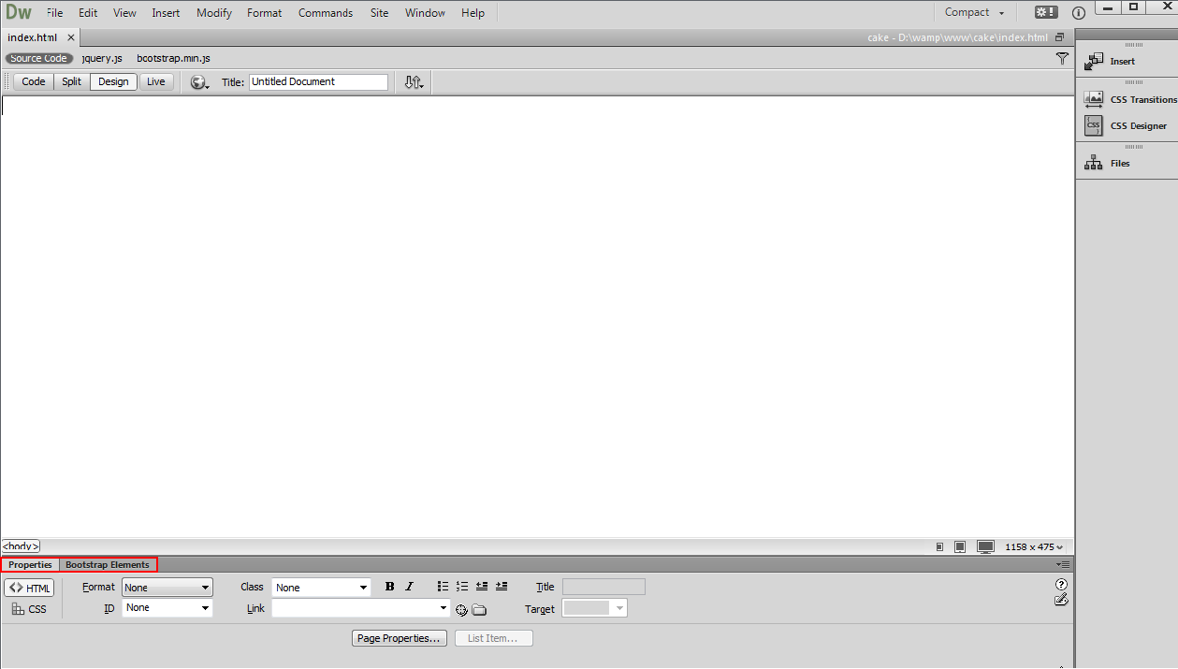The width and height of the screenshot is (1178, 669).
Task: Select the index.html document tab
Action: (x=33, y=37)
